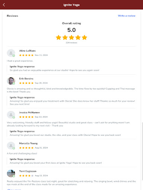Expand Terri Eagleson's review with Show more
143x190 pixels.
click(x=14, y=189)
